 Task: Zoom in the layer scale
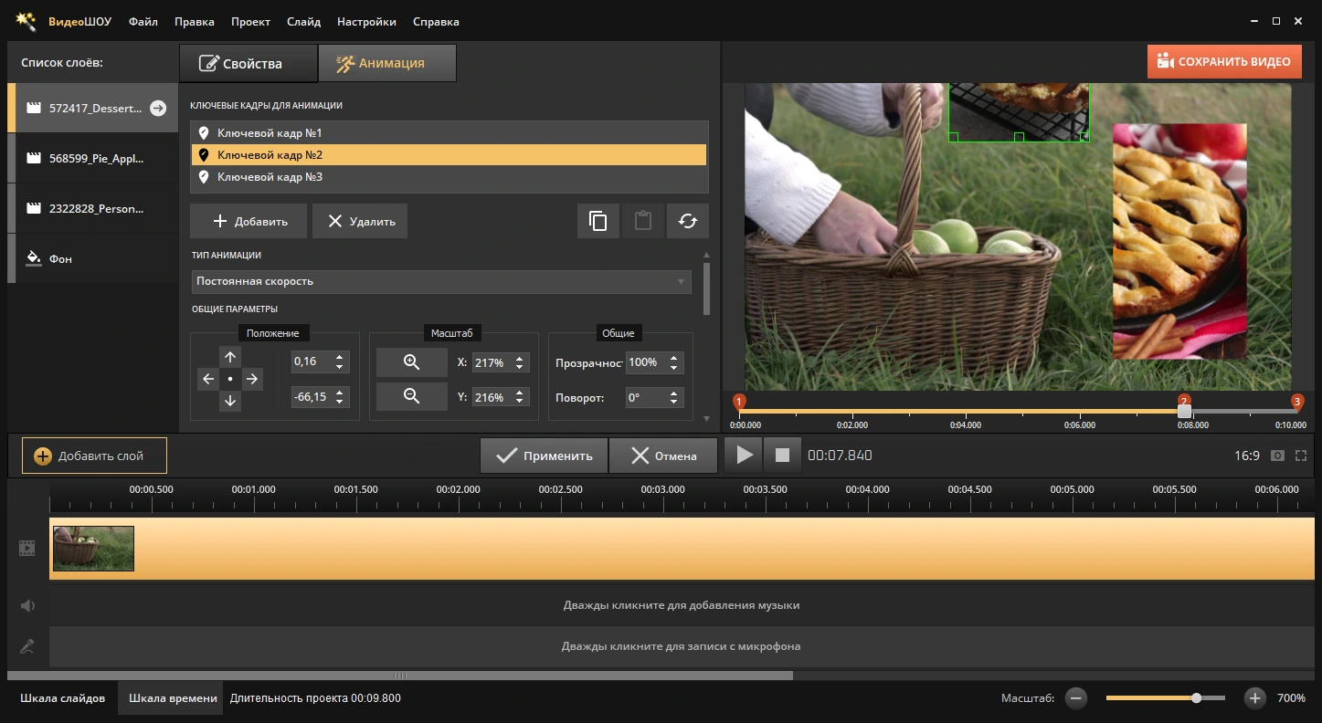coord(412,362)
